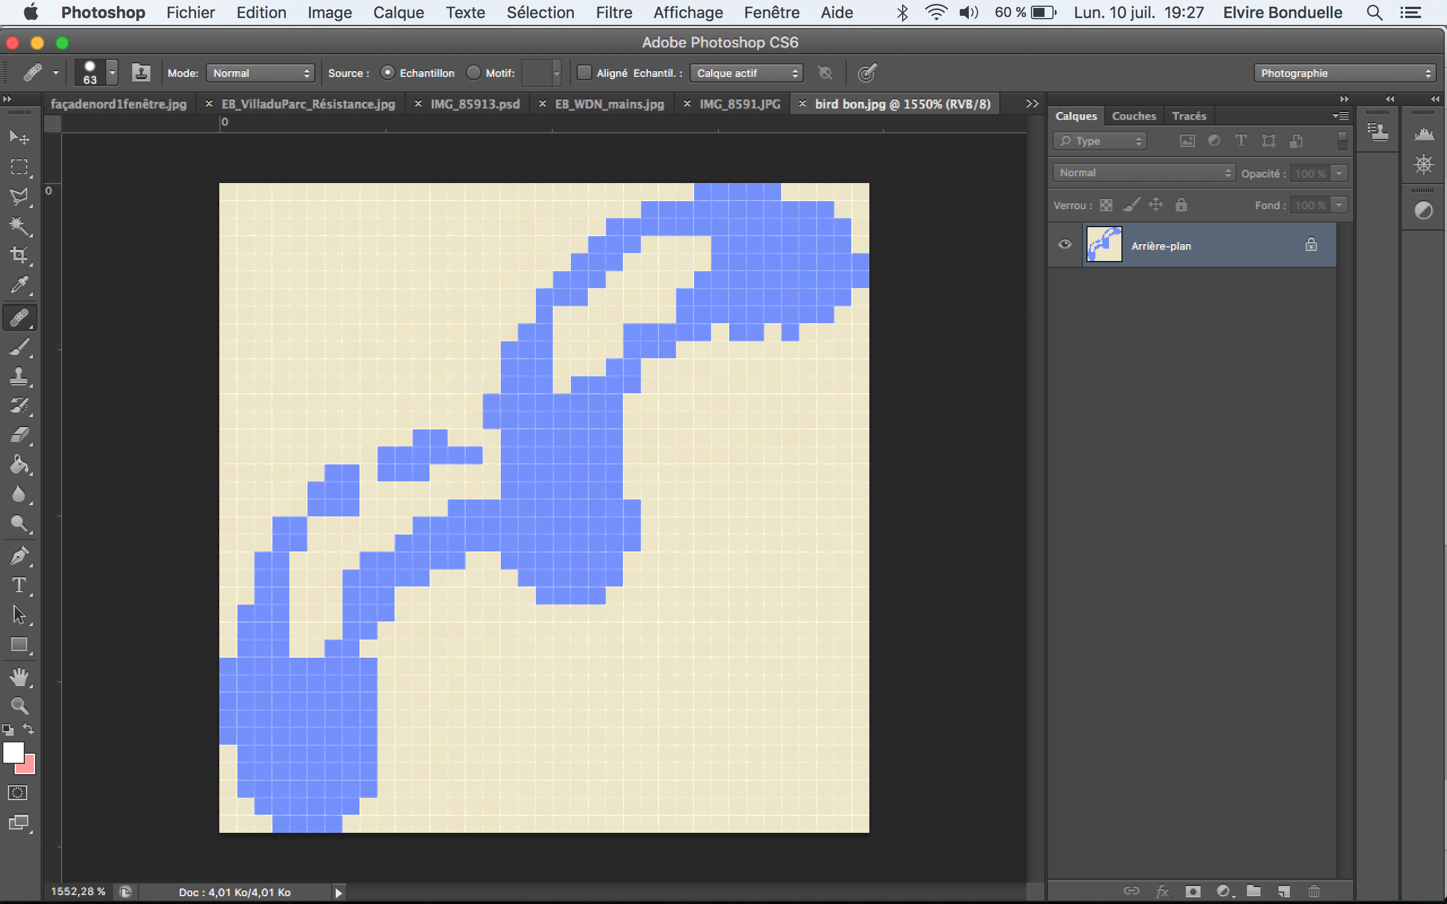Open the Opacité dropdown arrow
This screenshot has width=1447, height=904.
tap(1340, 173)
